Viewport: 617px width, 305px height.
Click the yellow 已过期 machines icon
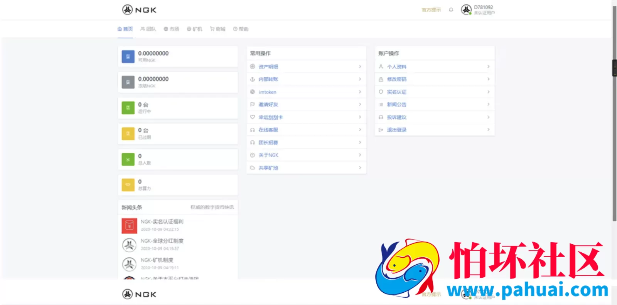click(128, 133)
